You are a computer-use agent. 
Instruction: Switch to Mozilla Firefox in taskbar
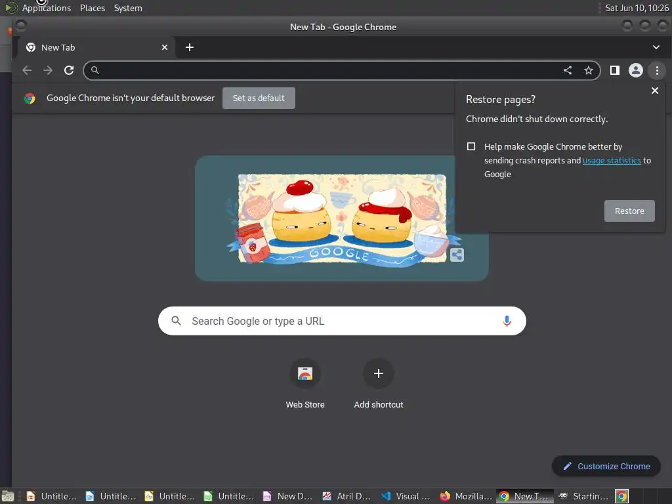click(465, 496)
